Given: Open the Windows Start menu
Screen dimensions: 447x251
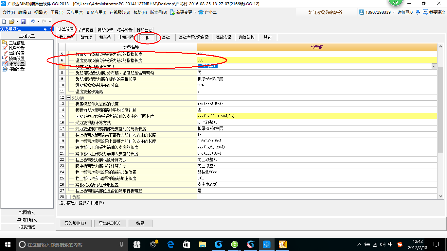Looking at the screenshot, I should point(8,244).
